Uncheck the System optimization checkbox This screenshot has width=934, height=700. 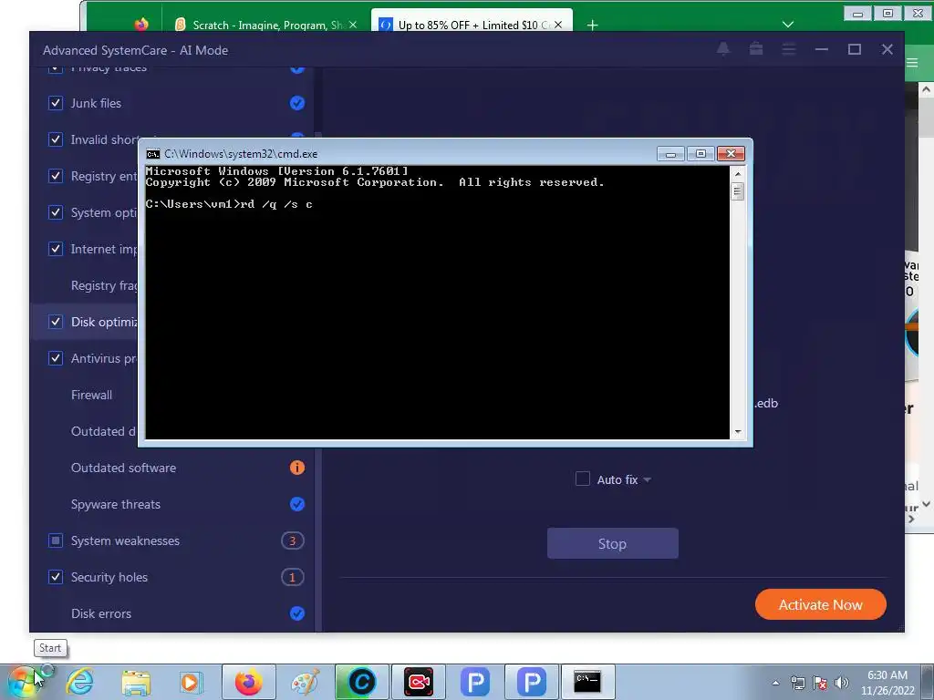tap(56, 212)
